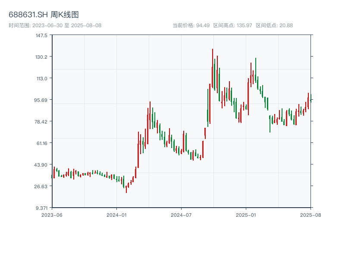The height and width of the screenshot is (259, 345).
Task: Click the range high 区间高点: 135.97
Action: point(232,25)
